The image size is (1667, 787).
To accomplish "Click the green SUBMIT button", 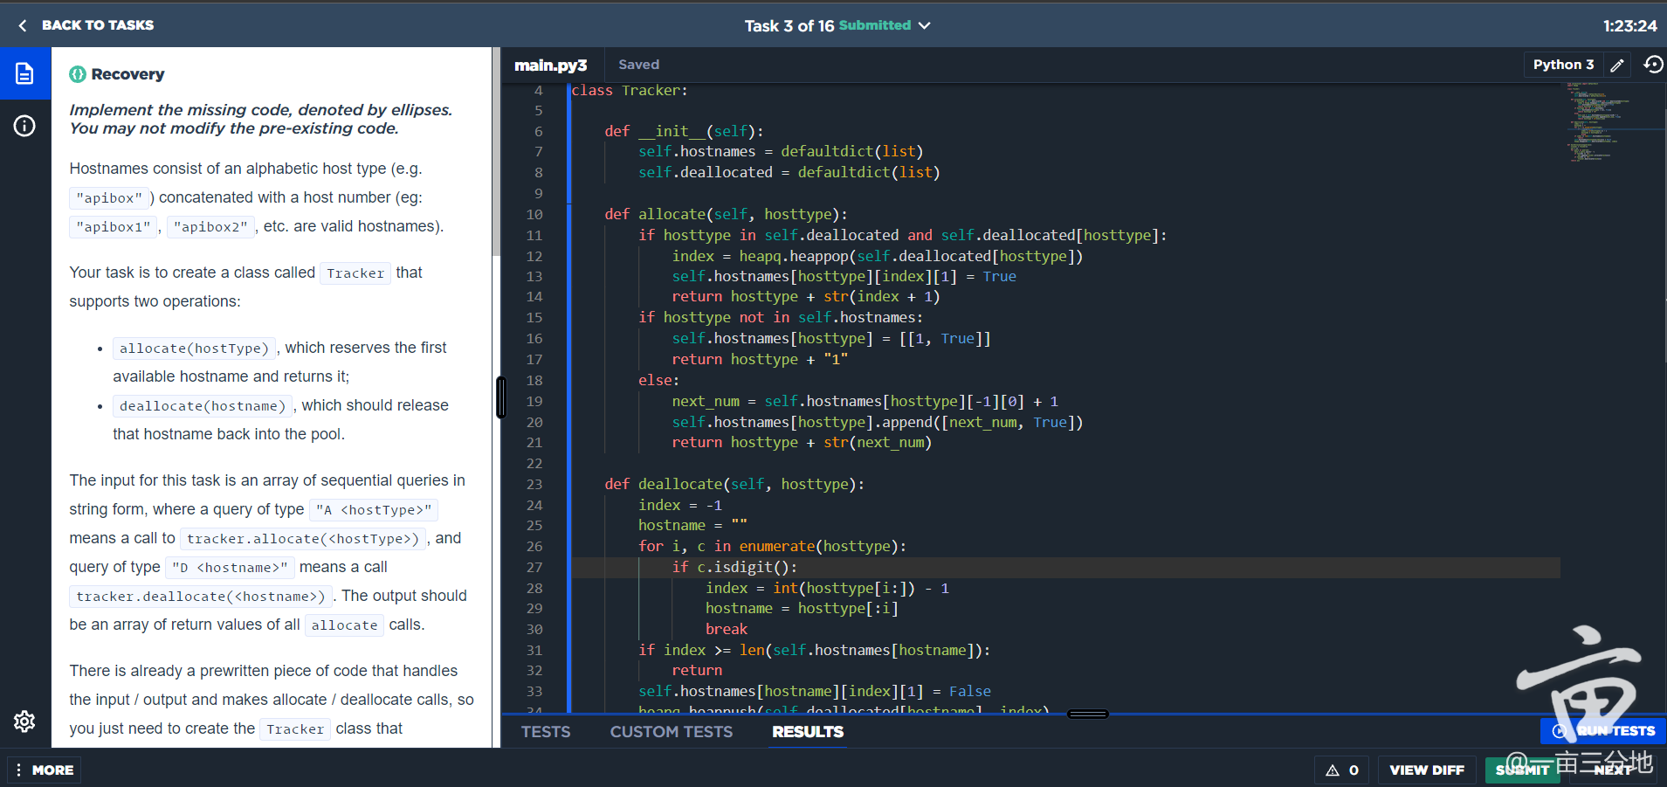I will pyautogui.click(x=1521, y=770).
